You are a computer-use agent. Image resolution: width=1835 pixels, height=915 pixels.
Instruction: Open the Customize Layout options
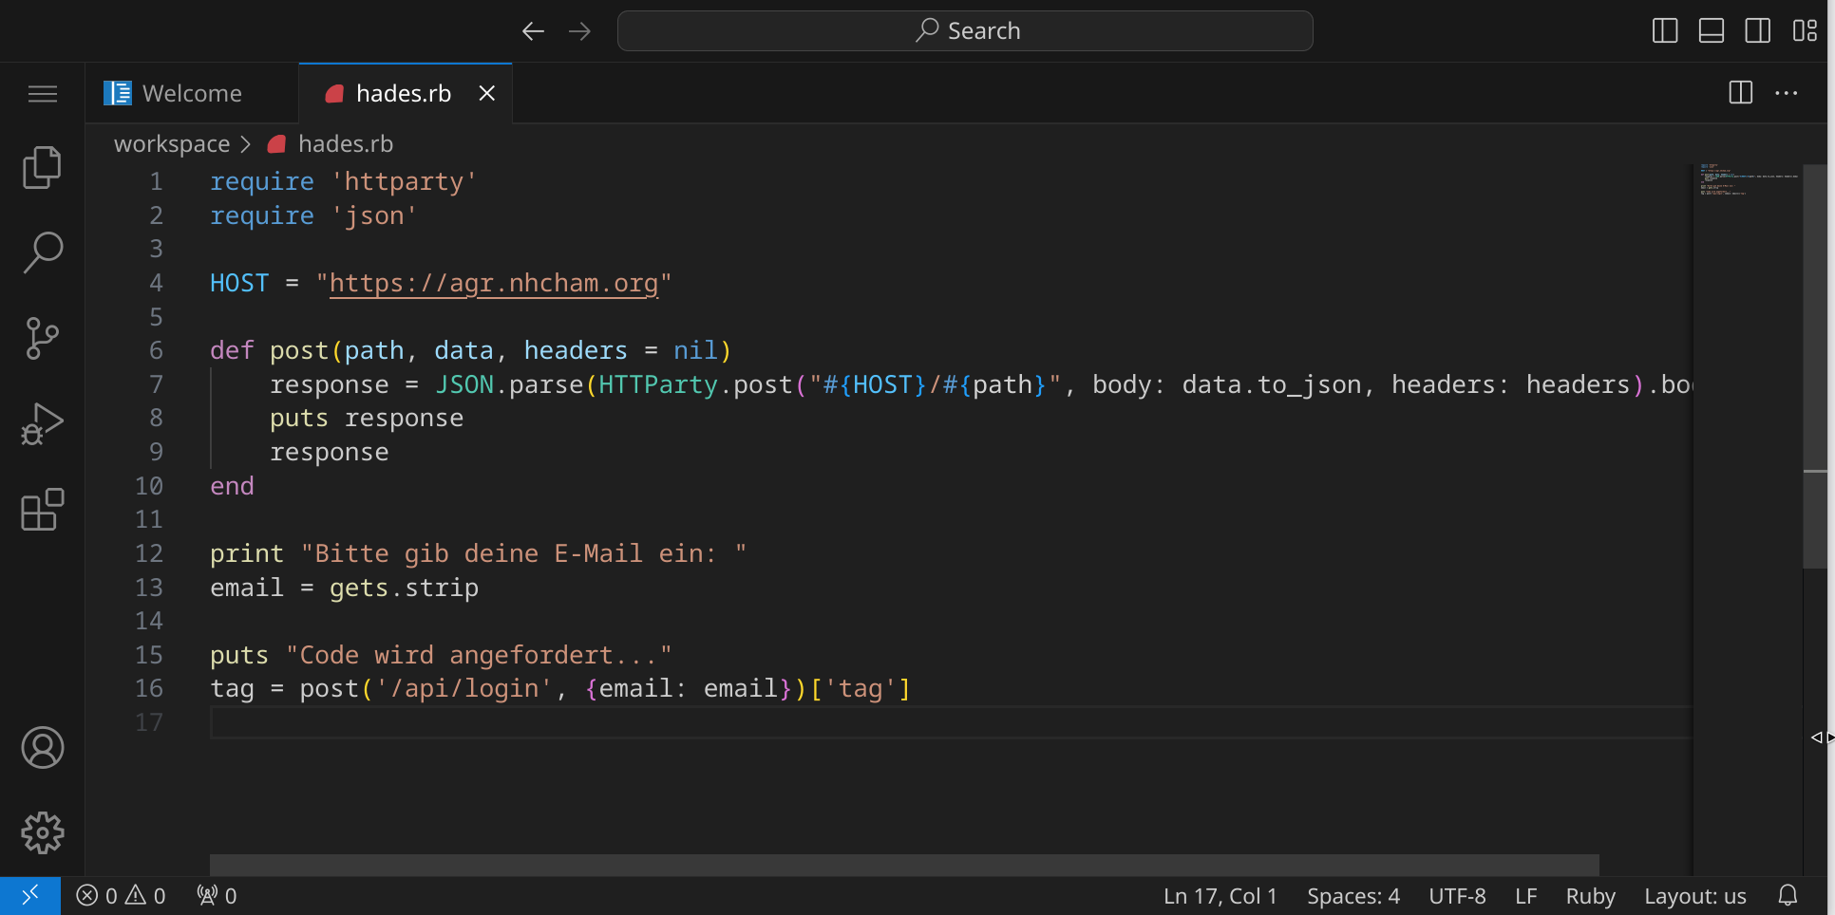1805,31
